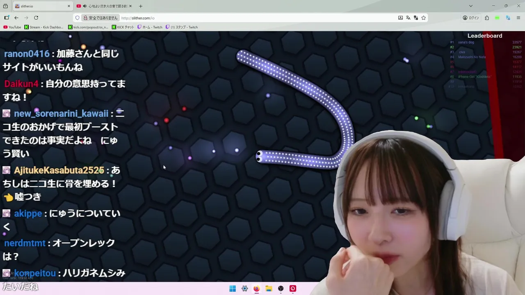This screenshot has width=525, height=295.
Task: Select leaderboard entry civa
Action: click(x=462, y=52)
